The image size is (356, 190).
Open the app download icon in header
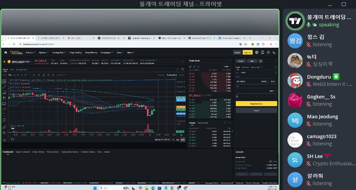pyautogui.click(x=263, y=53)
